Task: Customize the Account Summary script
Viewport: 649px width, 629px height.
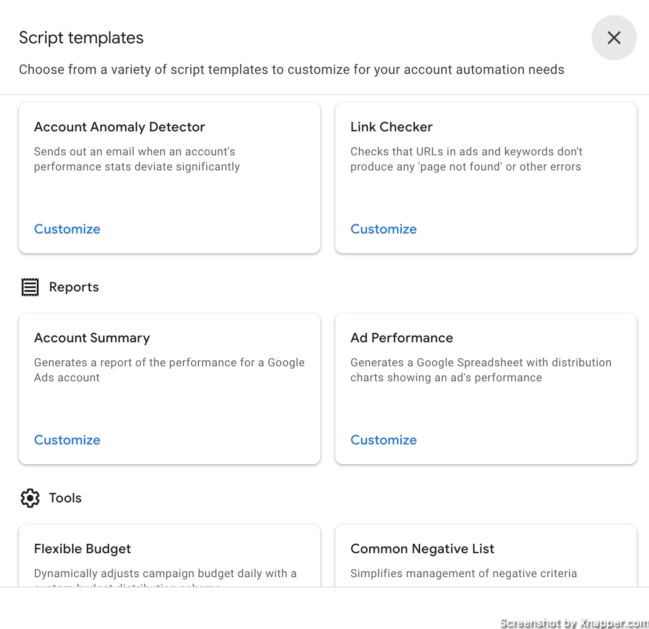Action: coord(67,440)
